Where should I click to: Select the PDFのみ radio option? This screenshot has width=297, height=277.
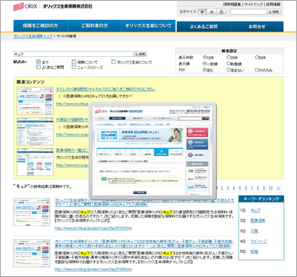pos(257,69)
